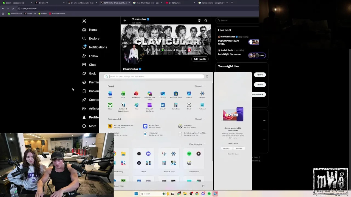This screenshot has width=351, height=197.
Task: Click the kickbot bookmark
Action: click(43, 14)
